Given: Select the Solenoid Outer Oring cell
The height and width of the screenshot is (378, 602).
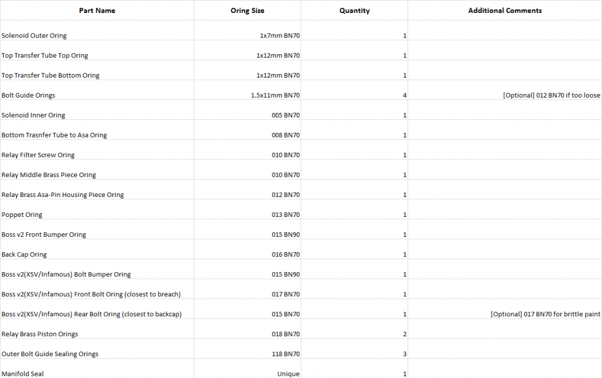Looking at the screenshot, I should pyautogui.click(x=97, y=31).
